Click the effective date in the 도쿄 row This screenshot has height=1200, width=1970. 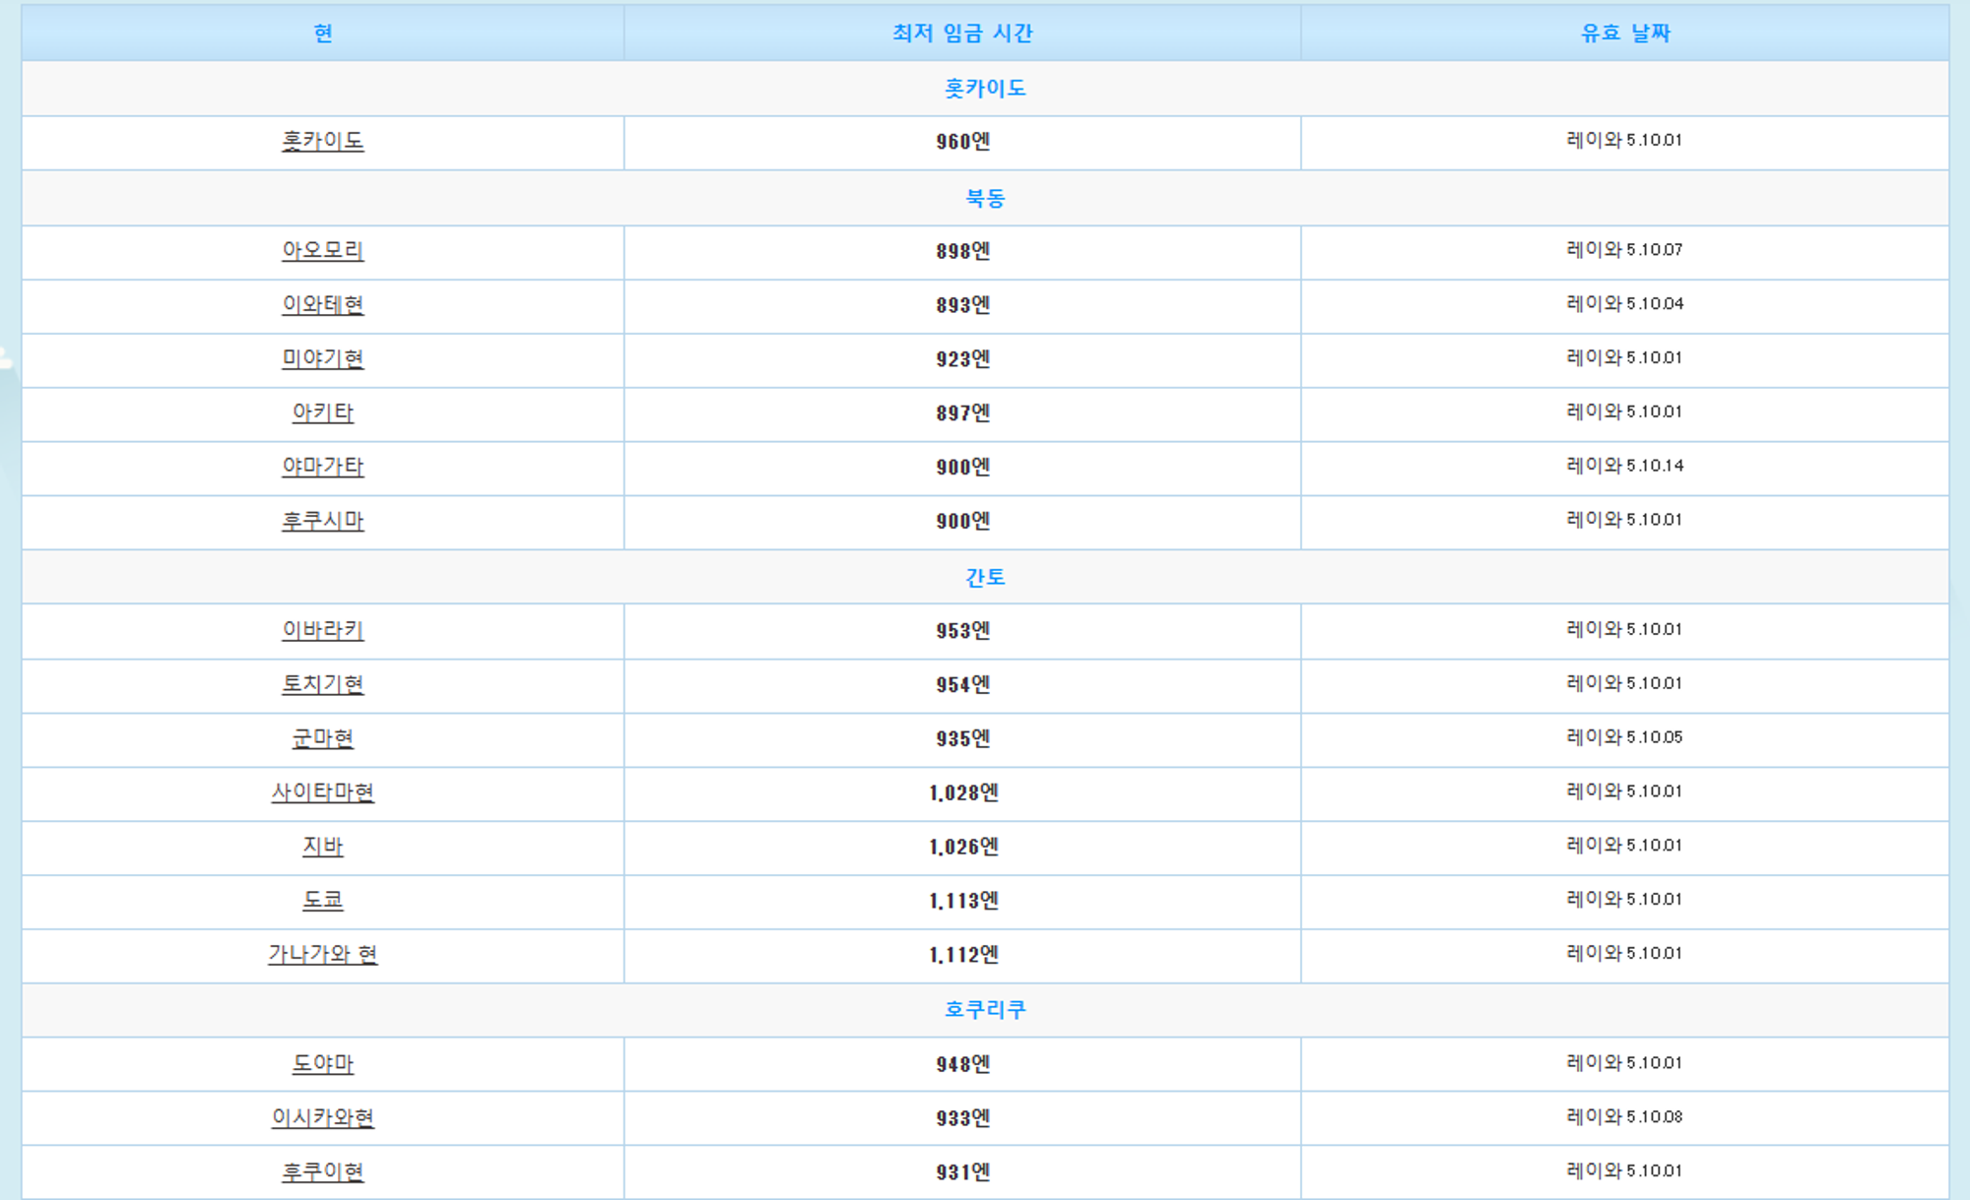1624,900
